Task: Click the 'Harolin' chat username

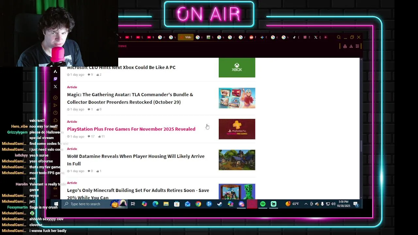Action: click(22, 184)
